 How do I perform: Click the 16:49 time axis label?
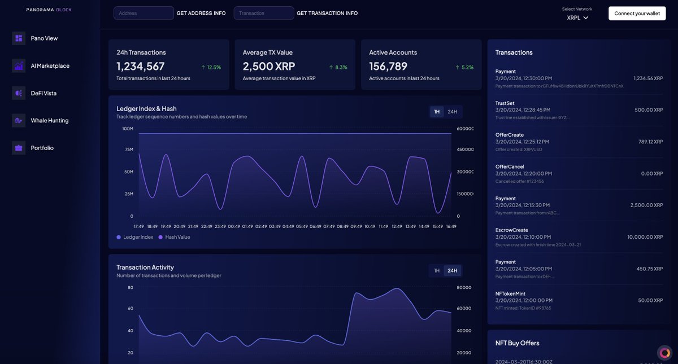(451, 226)
